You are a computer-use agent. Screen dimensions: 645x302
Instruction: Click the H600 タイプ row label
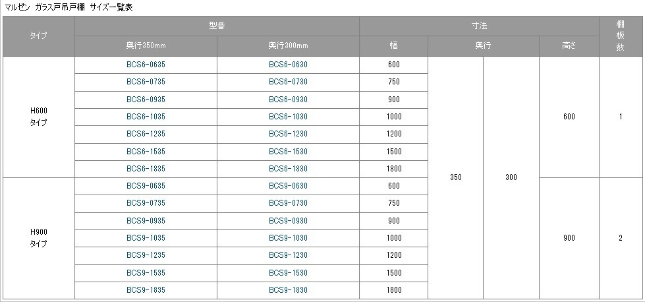39,117
